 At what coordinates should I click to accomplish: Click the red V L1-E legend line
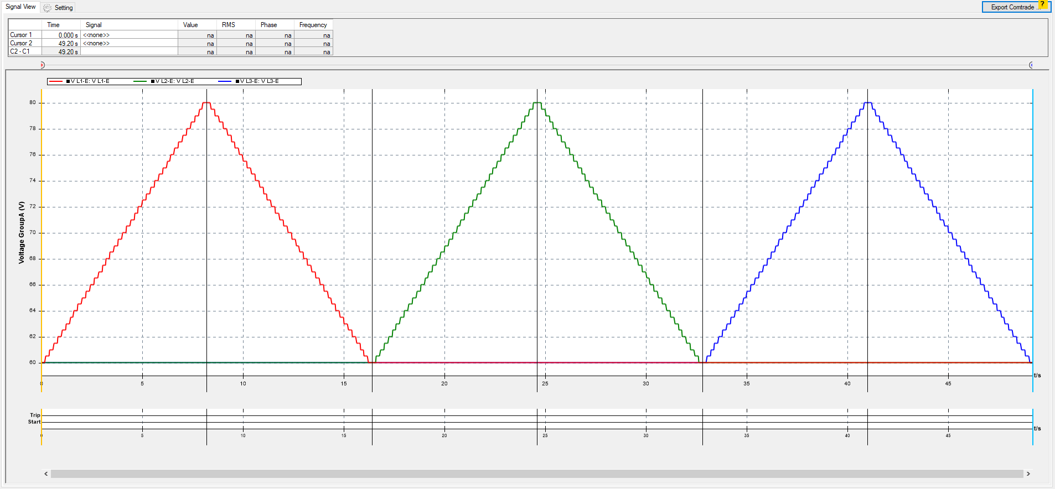tap(56, 81)
